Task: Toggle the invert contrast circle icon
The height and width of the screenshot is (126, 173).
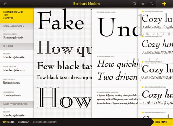Action: pyautogui.click(x=134, y=4)
